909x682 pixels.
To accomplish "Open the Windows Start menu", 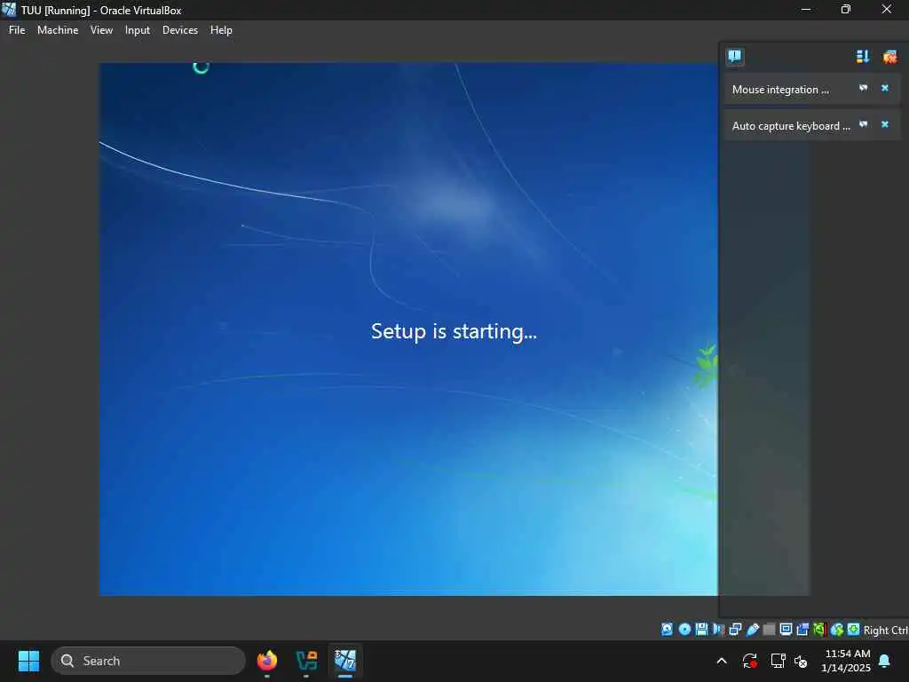I will (x=29, y=661).
